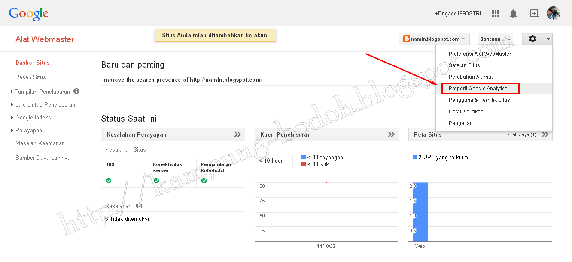Click Kesalahan Perayapan panel header
Image resolution: width=572 pixels, height=262 pixels.
tap(173, 134)
